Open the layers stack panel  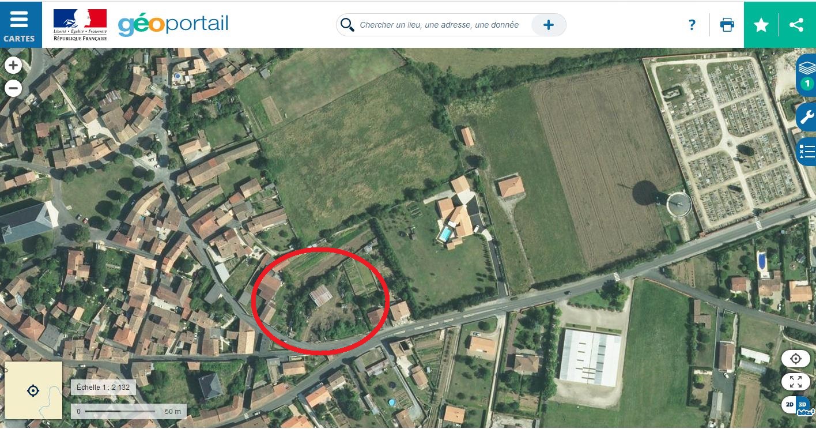[x=807, y=74]
